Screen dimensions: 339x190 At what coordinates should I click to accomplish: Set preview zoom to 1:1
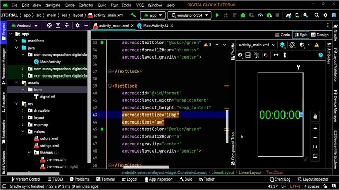coord(315,147)
